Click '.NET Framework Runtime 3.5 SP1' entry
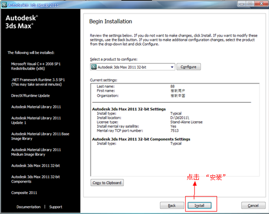Viewport: 269px width, 214px height. point(38,82)
